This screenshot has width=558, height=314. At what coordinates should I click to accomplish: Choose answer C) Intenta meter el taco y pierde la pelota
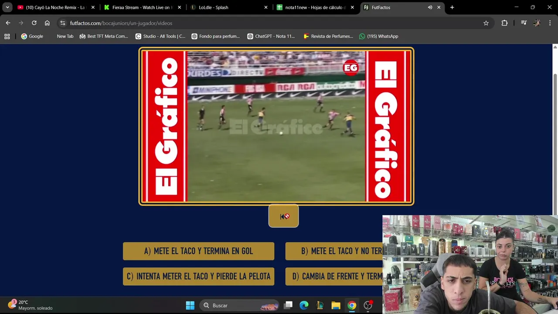click(198, 276)
